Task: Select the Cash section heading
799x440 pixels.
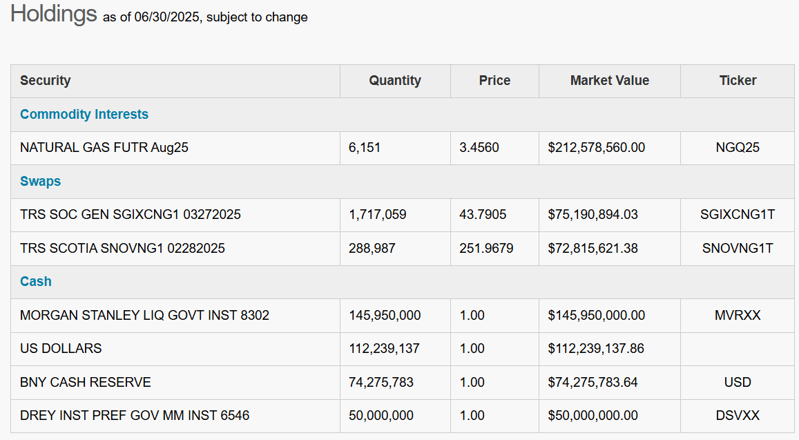Action: coord(36,282)
